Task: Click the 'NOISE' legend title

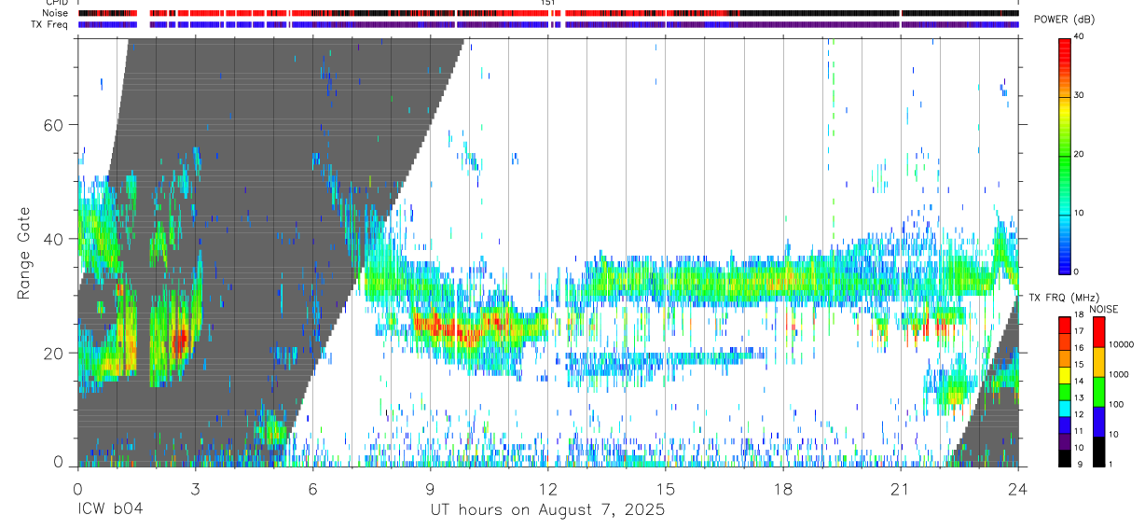Action: tap(1104, 309)
